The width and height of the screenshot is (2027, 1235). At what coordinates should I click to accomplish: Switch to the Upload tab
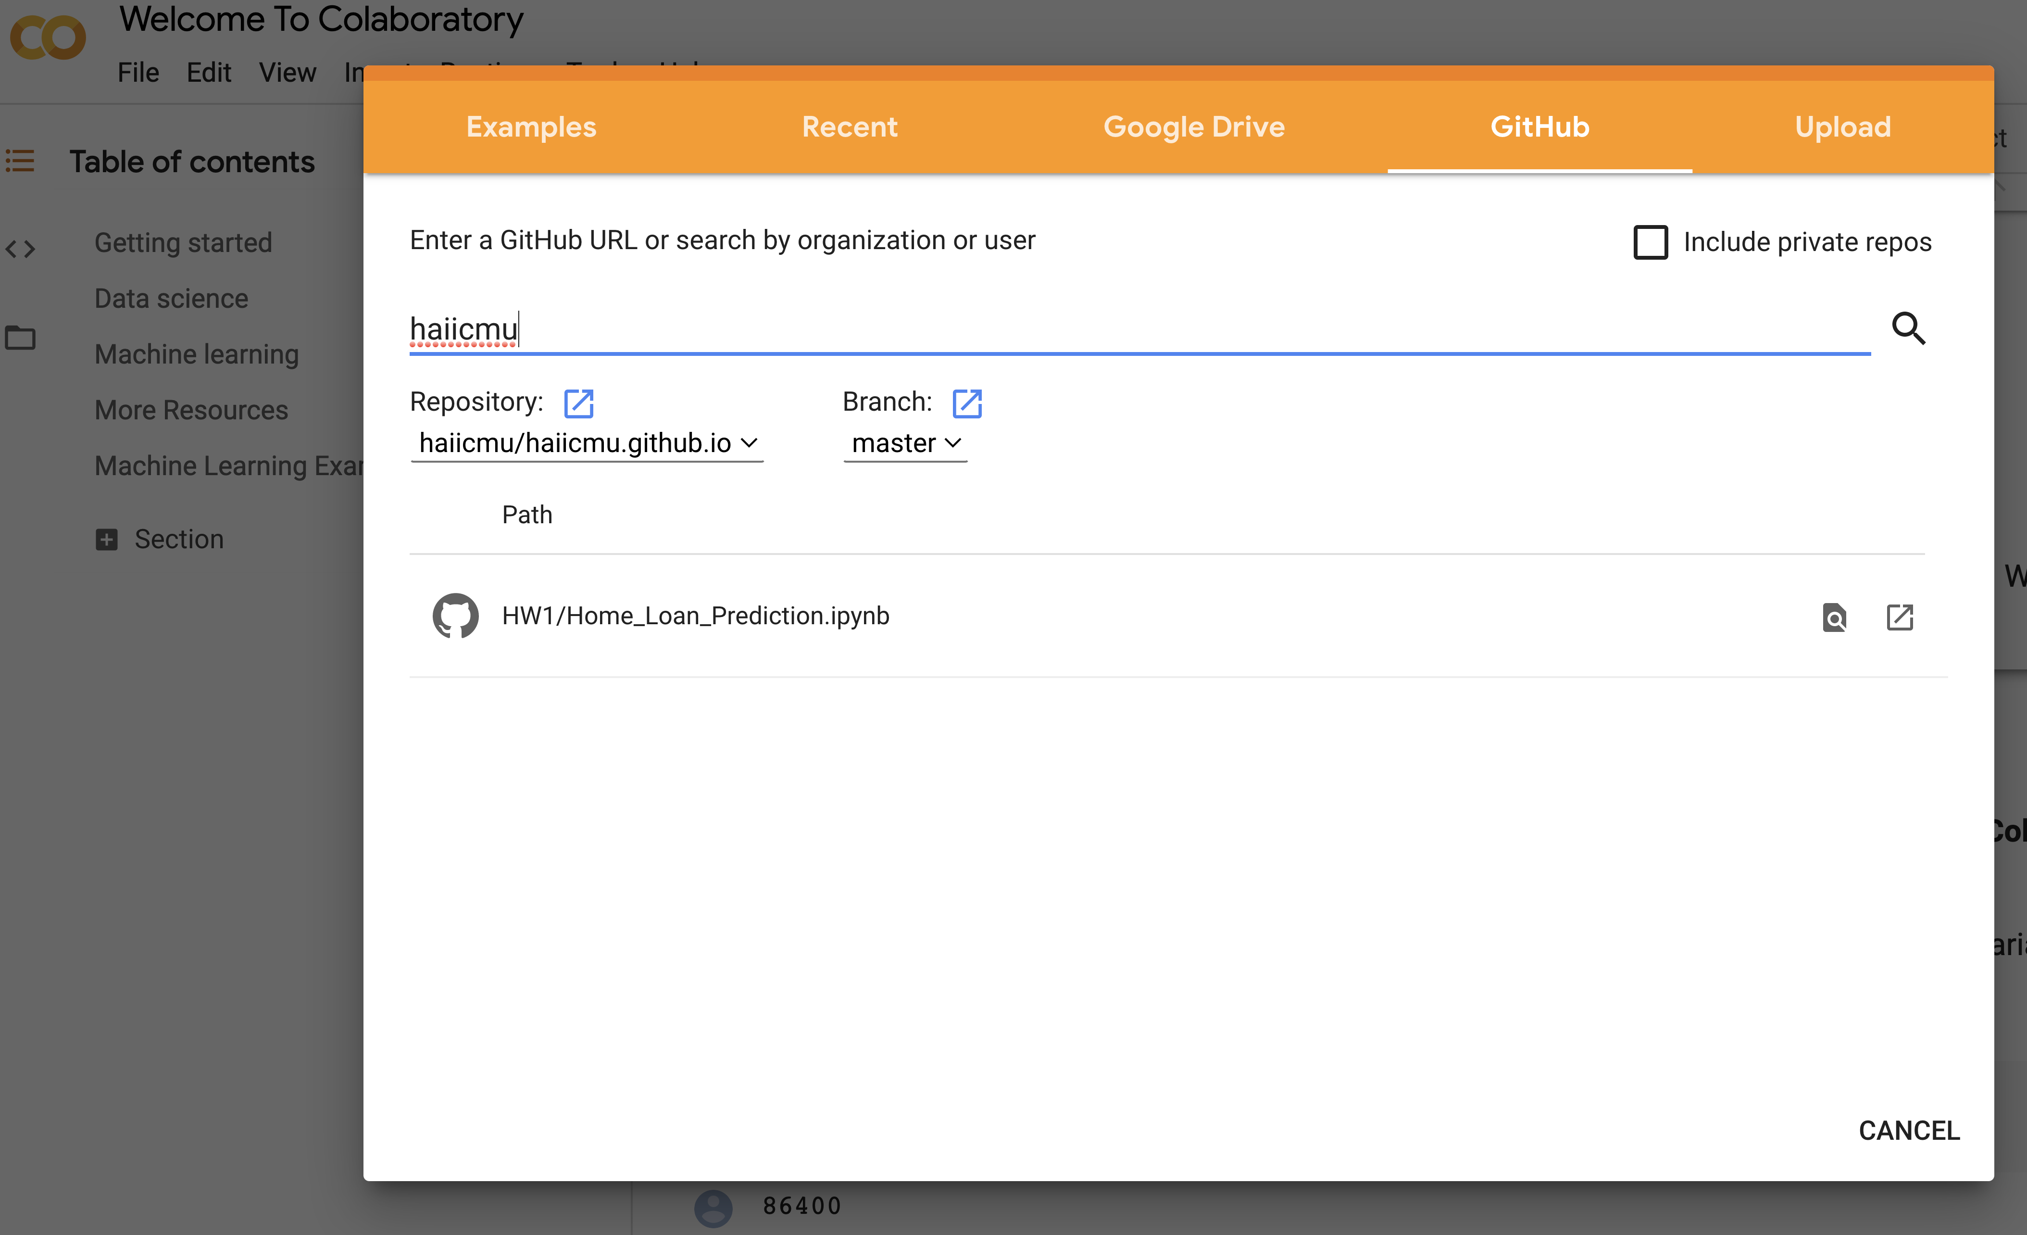pyautogui.click(x=1843, y=126)
